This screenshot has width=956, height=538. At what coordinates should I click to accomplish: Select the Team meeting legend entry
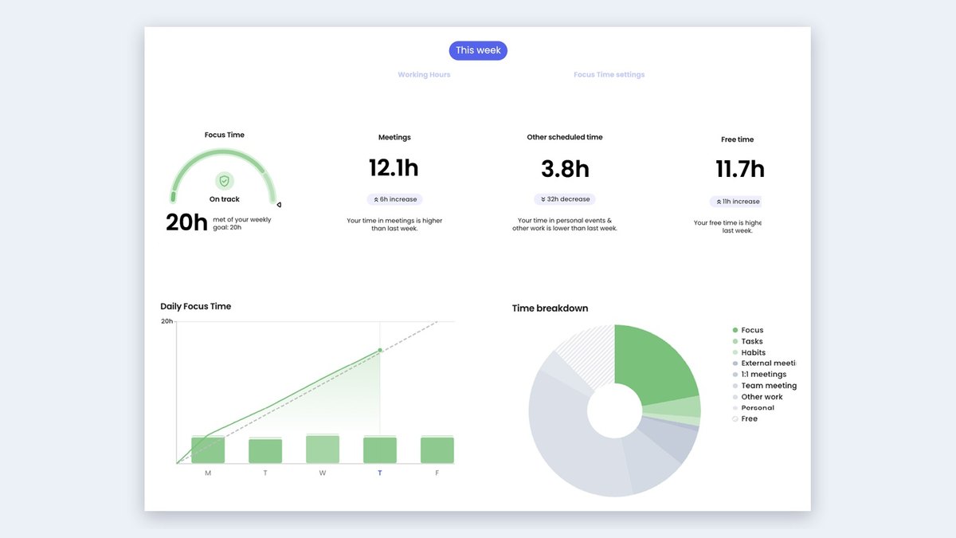point(764,386)
